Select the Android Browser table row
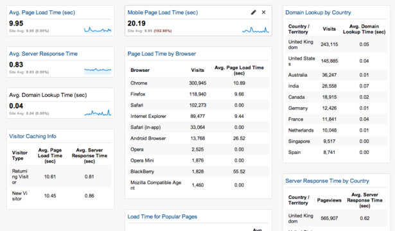Screen dimensions: 395x231 [x=198, y=139]
